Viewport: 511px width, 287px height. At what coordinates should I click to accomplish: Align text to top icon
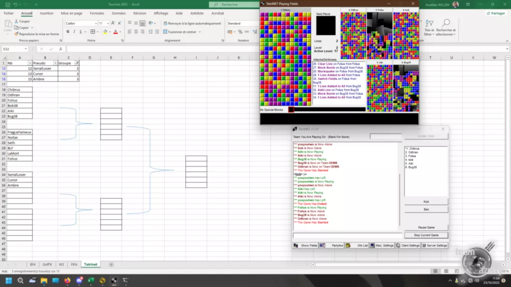tap(129, 23)
